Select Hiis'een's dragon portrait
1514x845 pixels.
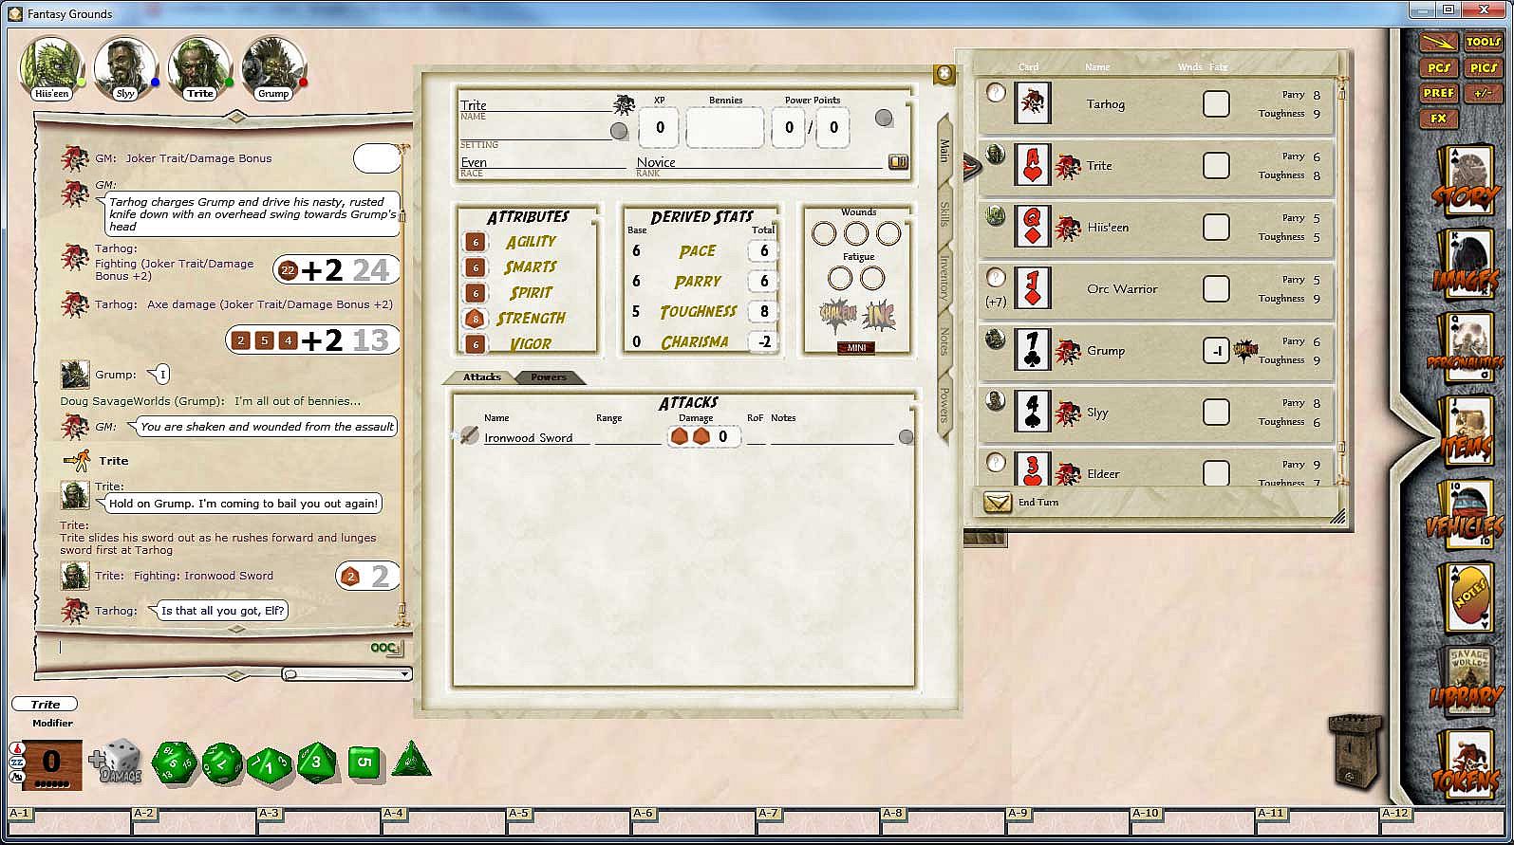pos(51,68)
